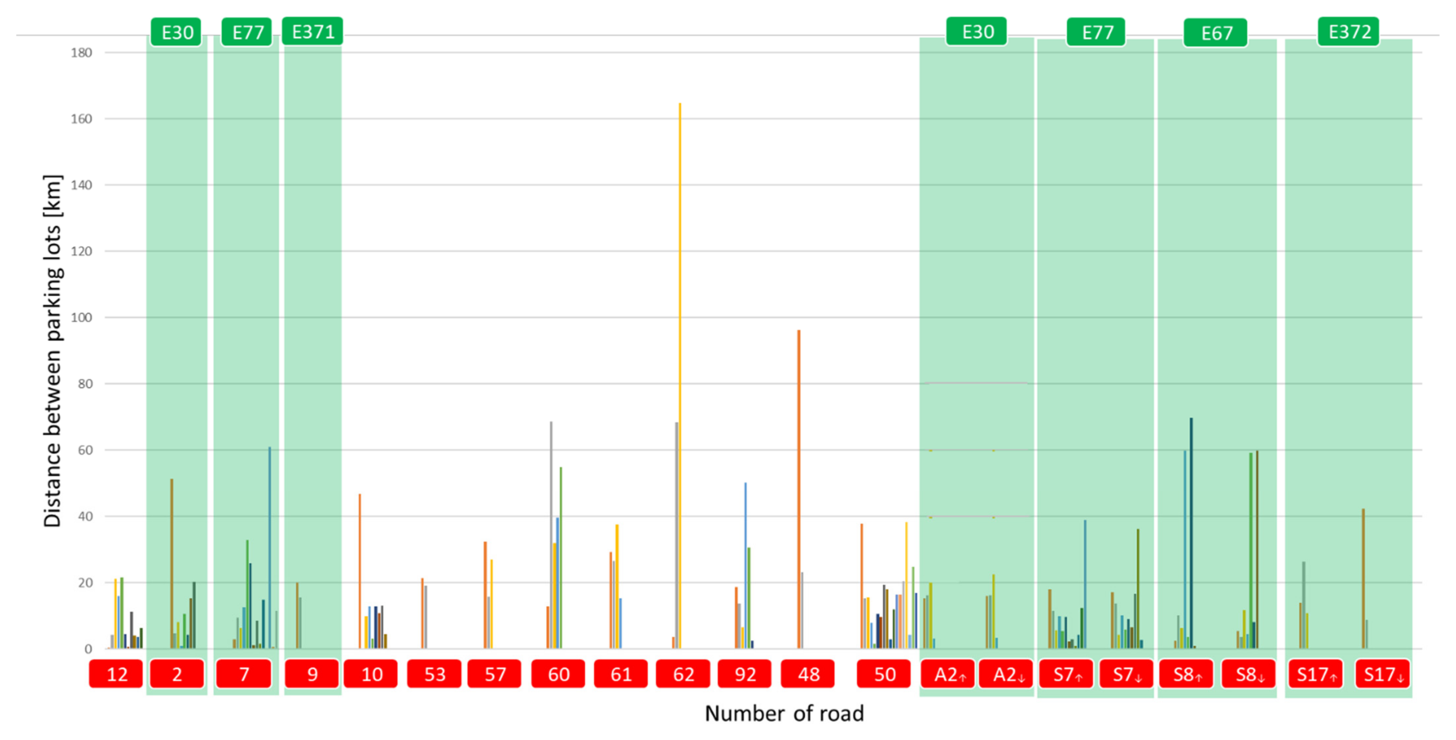Image resolution: width=1456 pixels, height=740 pixels.
Task: Select the red road label 62
Action: point(683,674)
